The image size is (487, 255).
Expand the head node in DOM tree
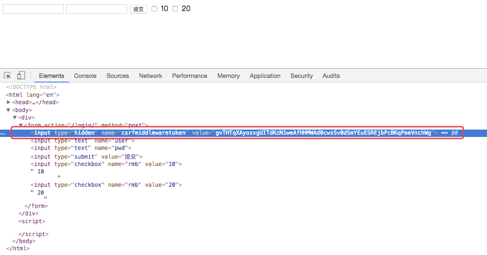(x=9, y=102)
